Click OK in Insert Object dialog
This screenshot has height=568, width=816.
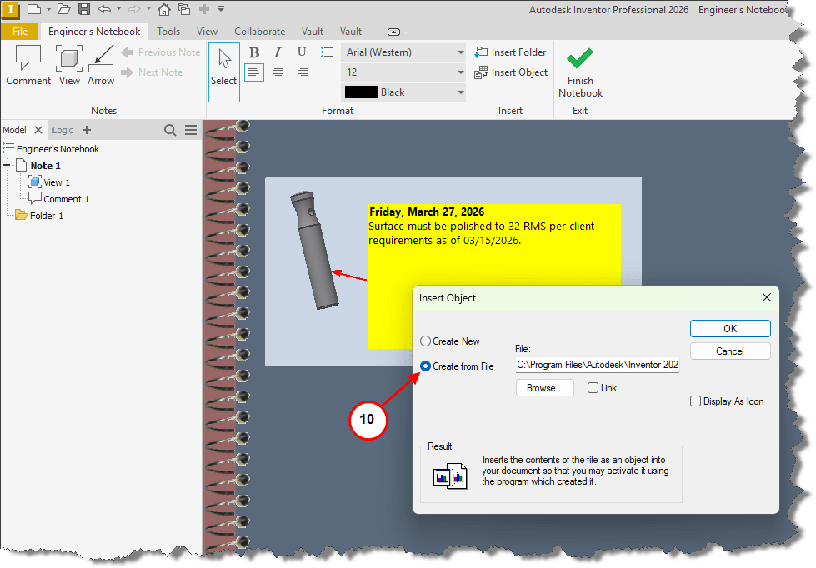730,329
